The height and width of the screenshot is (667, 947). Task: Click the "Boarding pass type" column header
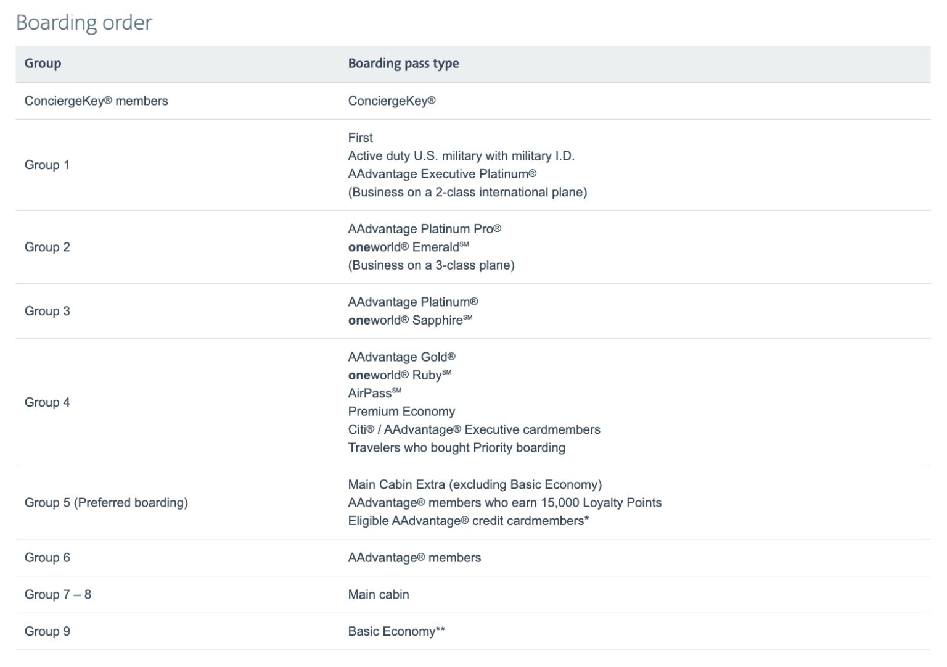click(x=403, y=64)
